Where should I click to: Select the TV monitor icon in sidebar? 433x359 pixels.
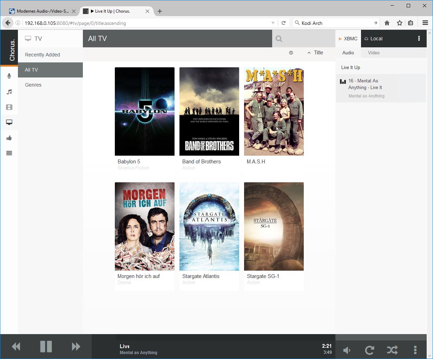9,122
